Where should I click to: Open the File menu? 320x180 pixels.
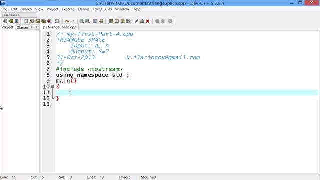click(x=4, y=9)
